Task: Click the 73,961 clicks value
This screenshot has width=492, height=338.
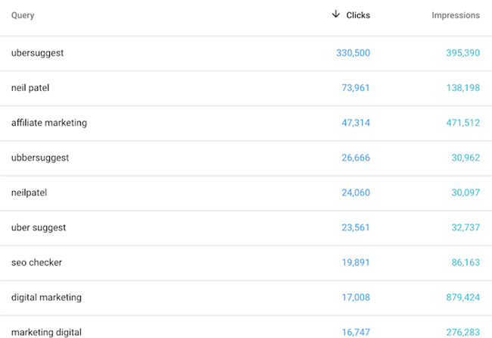Action: [x=356, y=88]
